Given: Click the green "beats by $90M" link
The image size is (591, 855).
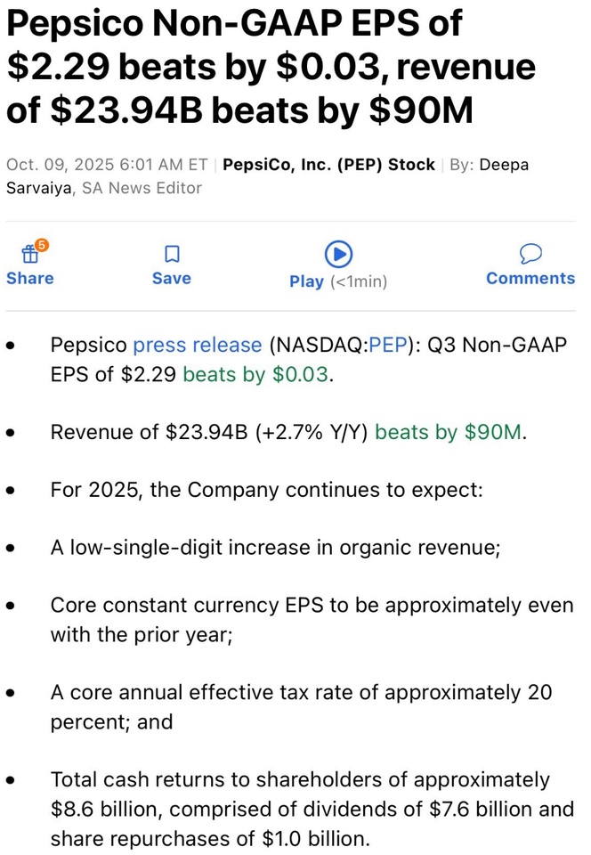Looking at the screenshot, I should pyautogui.click(x=448, y=433).
